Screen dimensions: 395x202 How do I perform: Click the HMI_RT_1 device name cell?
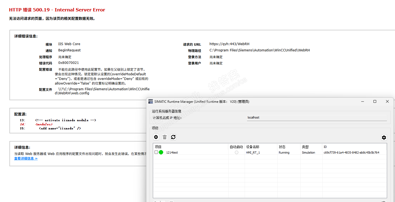[253, 153]
